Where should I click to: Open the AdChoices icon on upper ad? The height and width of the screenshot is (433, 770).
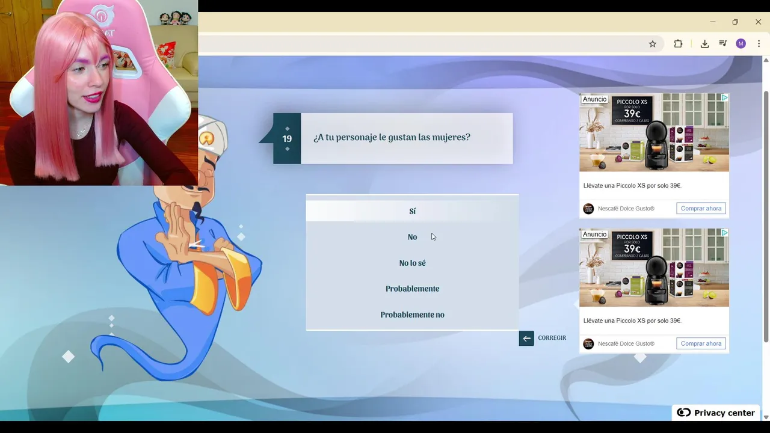(725, 97)
